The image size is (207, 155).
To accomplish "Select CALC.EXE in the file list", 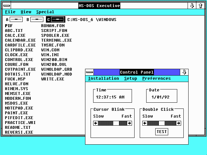I will pos(15,36).
